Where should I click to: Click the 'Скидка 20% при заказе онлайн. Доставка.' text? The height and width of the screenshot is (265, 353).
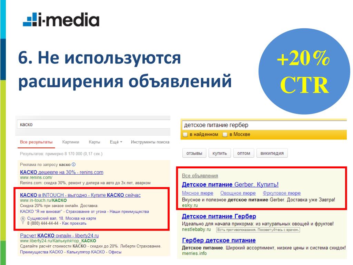click(x=59, y=206)
